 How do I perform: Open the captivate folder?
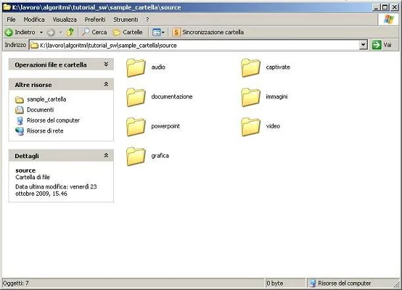[251, 67]
